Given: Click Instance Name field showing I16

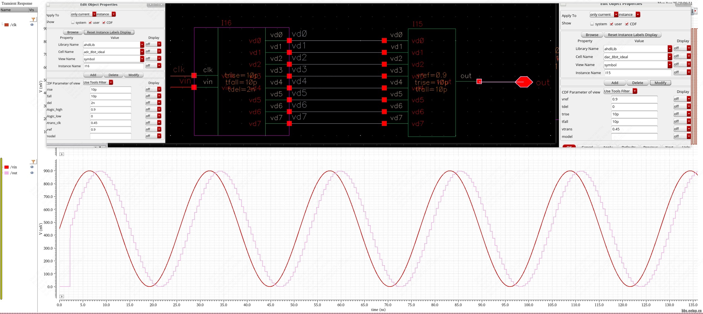Looking at the screenshot, I should point(114,66).
